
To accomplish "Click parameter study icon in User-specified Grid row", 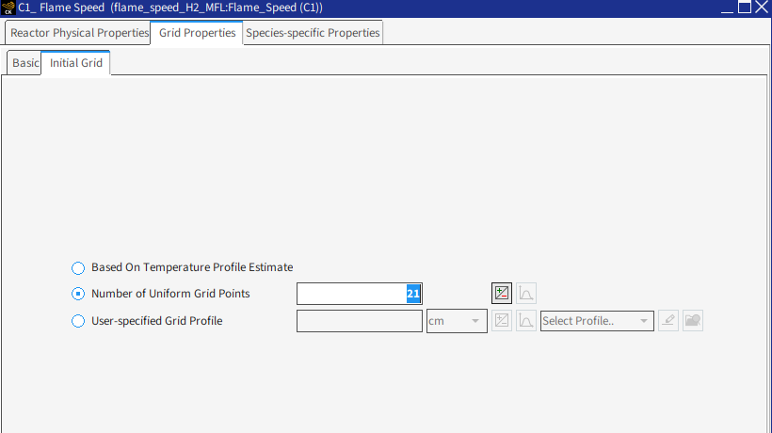I will pyautogui.click(x=502, y=321).
